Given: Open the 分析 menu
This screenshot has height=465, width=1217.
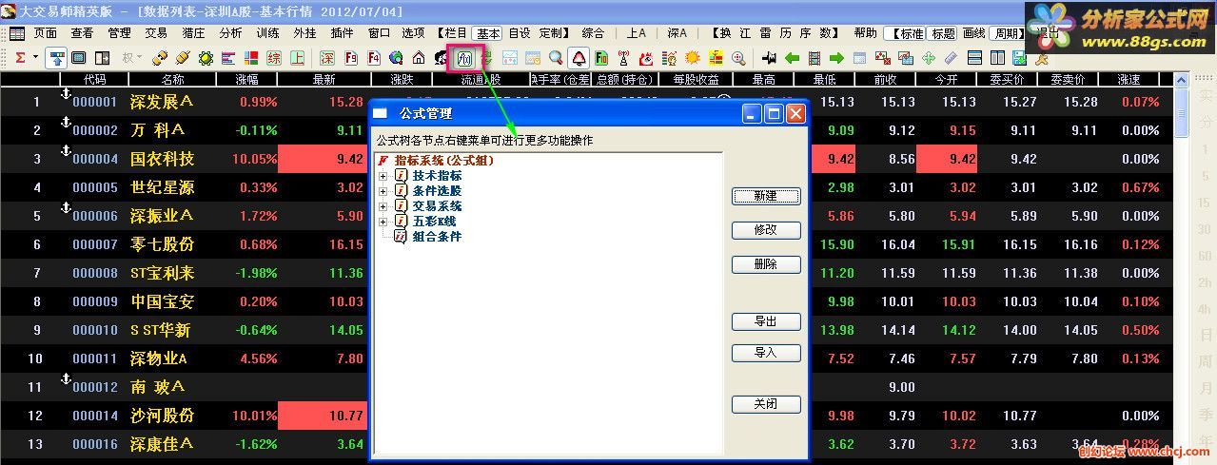Looking at the screenshot, I should tap(230, 33).
